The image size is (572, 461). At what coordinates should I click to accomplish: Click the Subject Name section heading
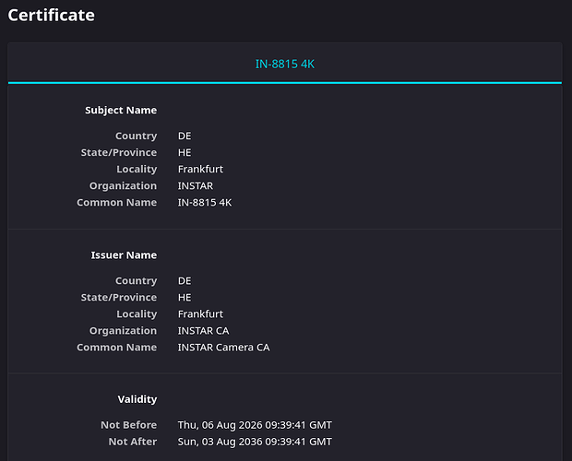(121, 110)
